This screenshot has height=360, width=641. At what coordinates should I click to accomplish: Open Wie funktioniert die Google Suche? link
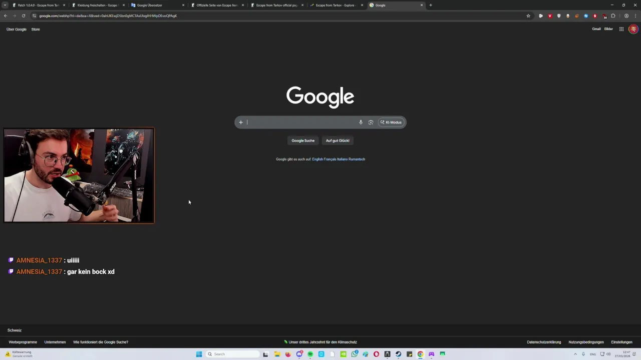tap(101, 342)
